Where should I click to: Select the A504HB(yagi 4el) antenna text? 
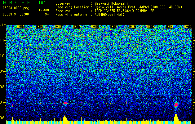109,15
